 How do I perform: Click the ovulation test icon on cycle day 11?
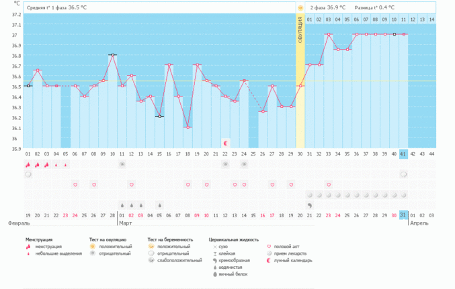pos(122,164)
